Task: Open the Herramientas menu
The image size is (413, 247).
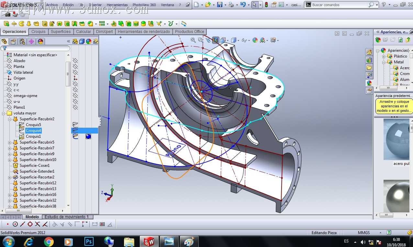Action: 117,5
